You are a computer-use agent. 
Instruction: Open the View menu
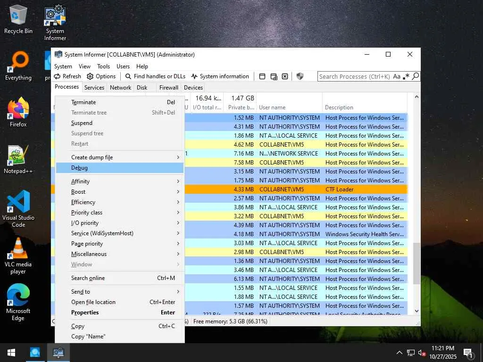85,66
